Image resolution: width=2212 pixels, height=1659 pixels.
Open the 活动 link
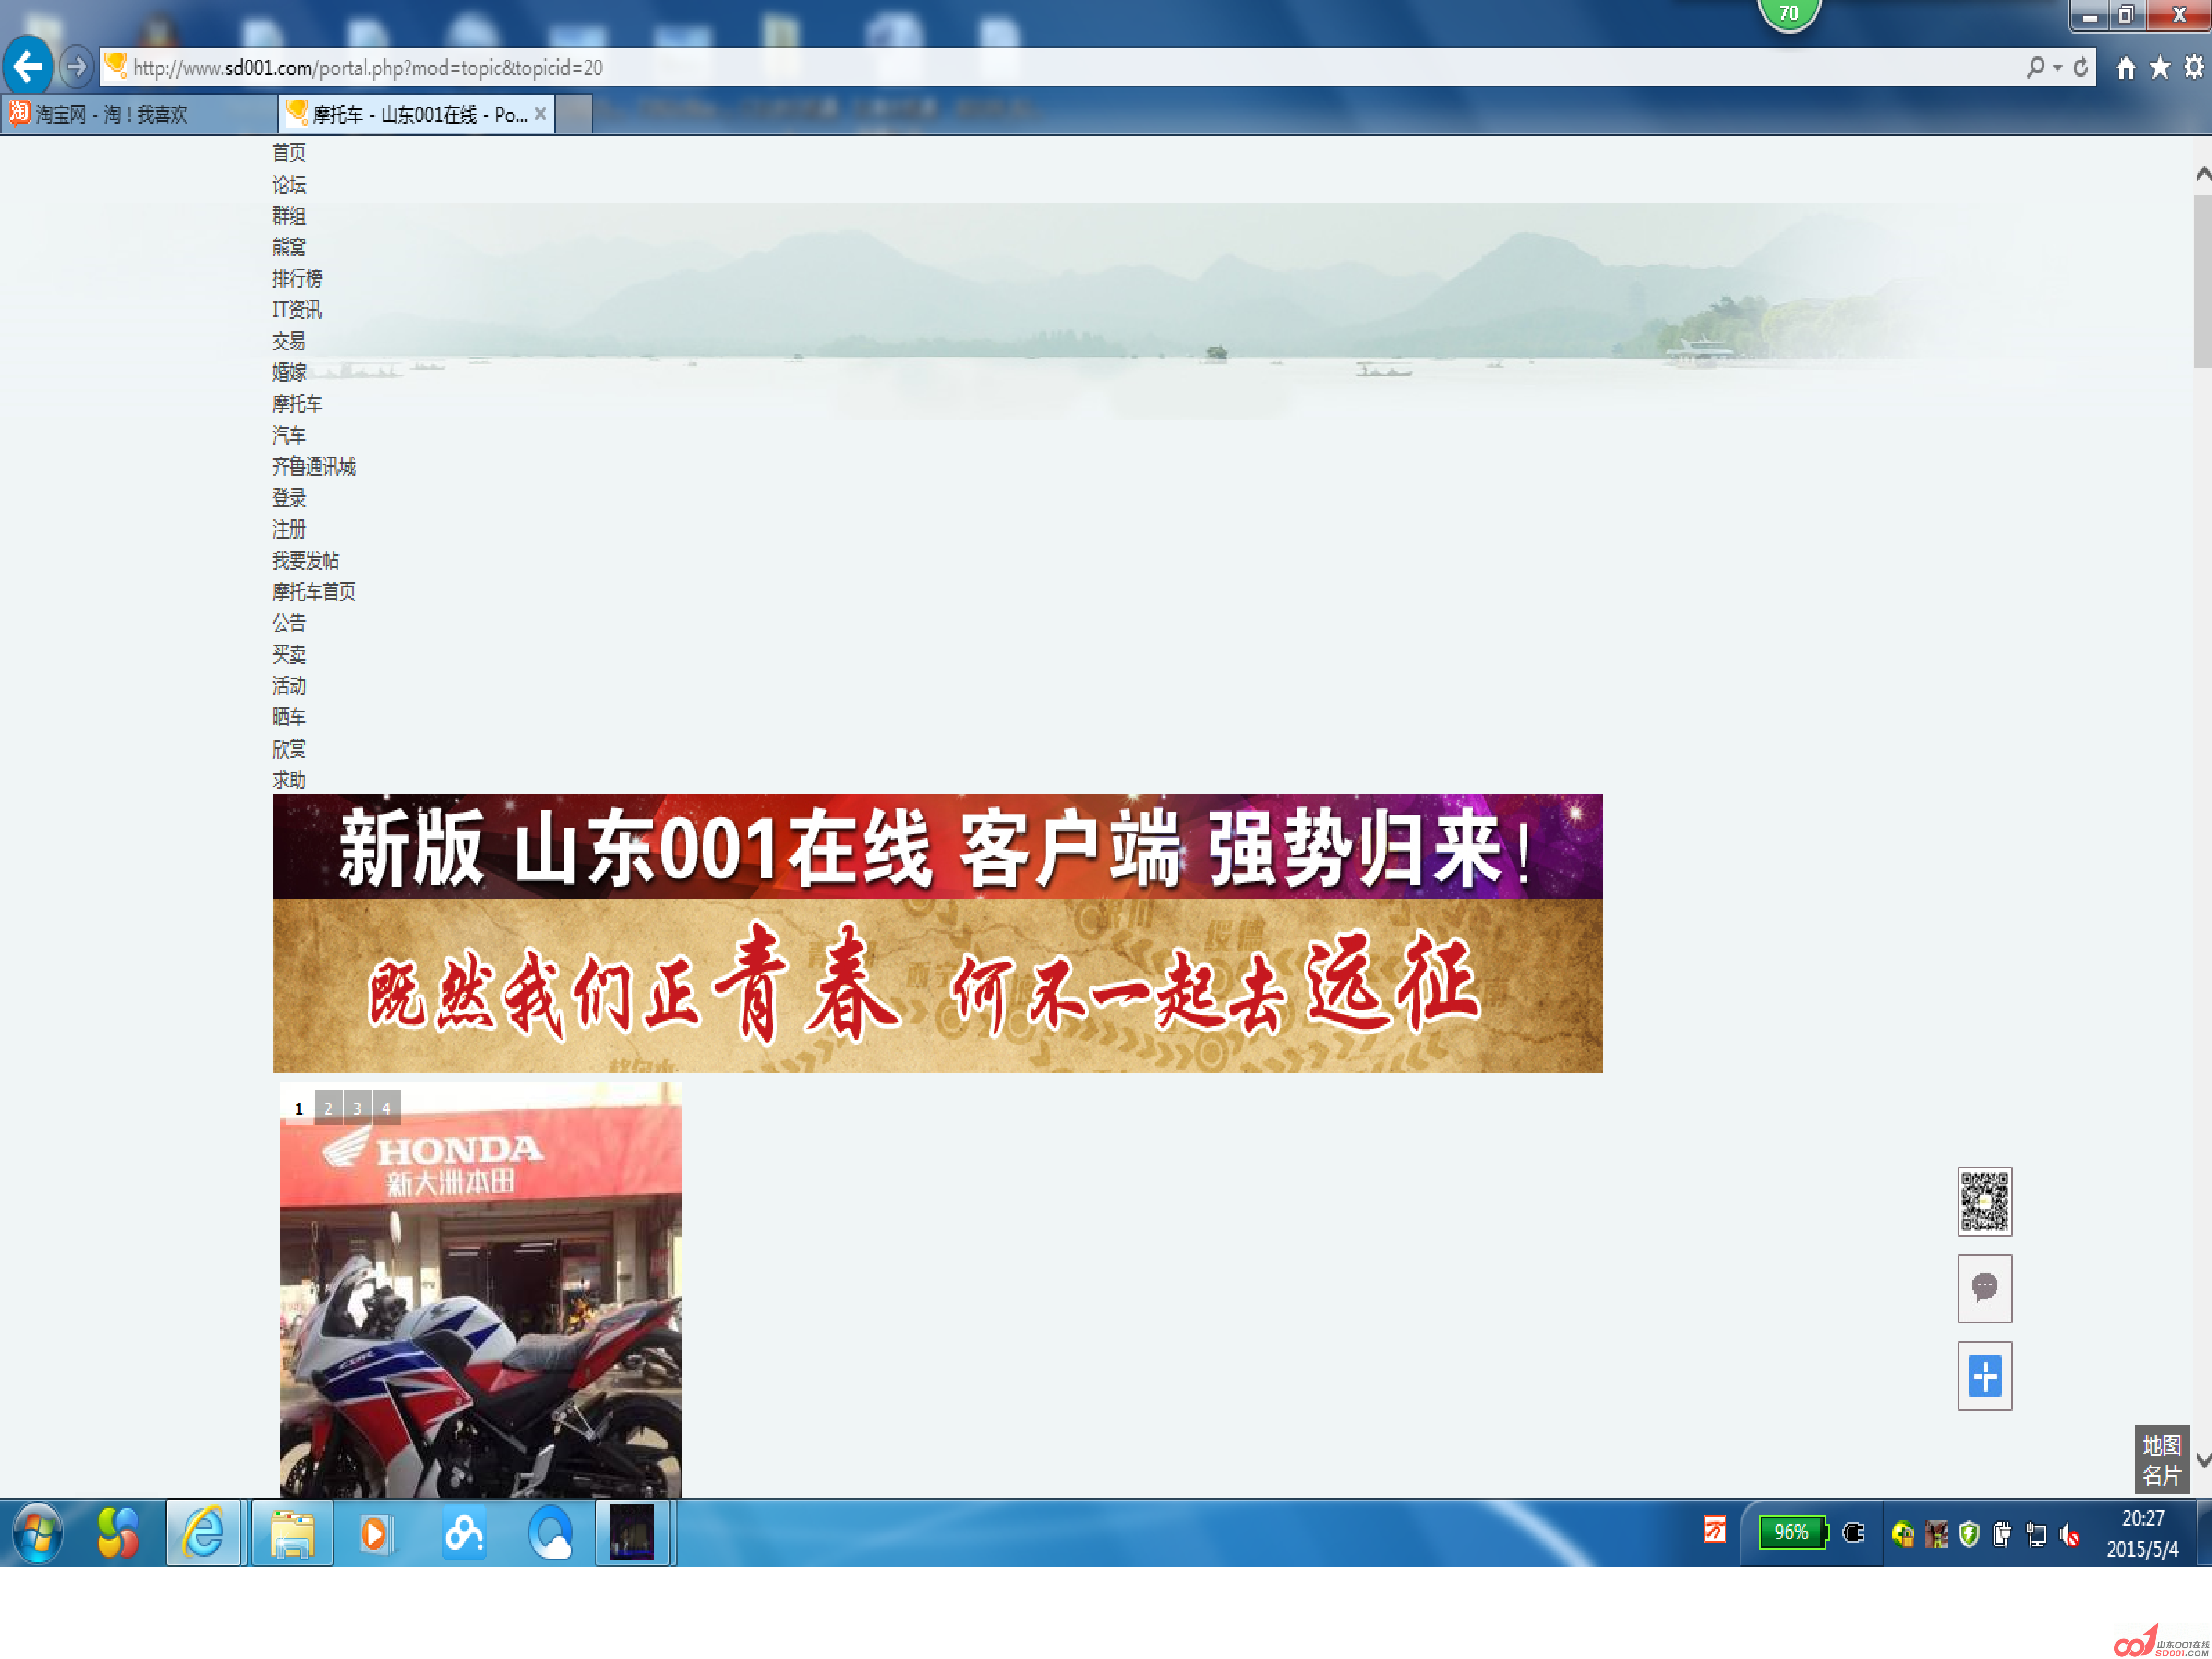click(x=289, y=686)
